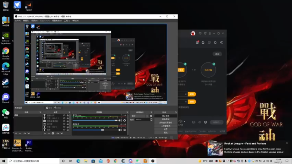Toggle the lock on 视频采集设备 source
This screenshot has height=164, width=292.
pyautogui.click(x=68, y=121)
